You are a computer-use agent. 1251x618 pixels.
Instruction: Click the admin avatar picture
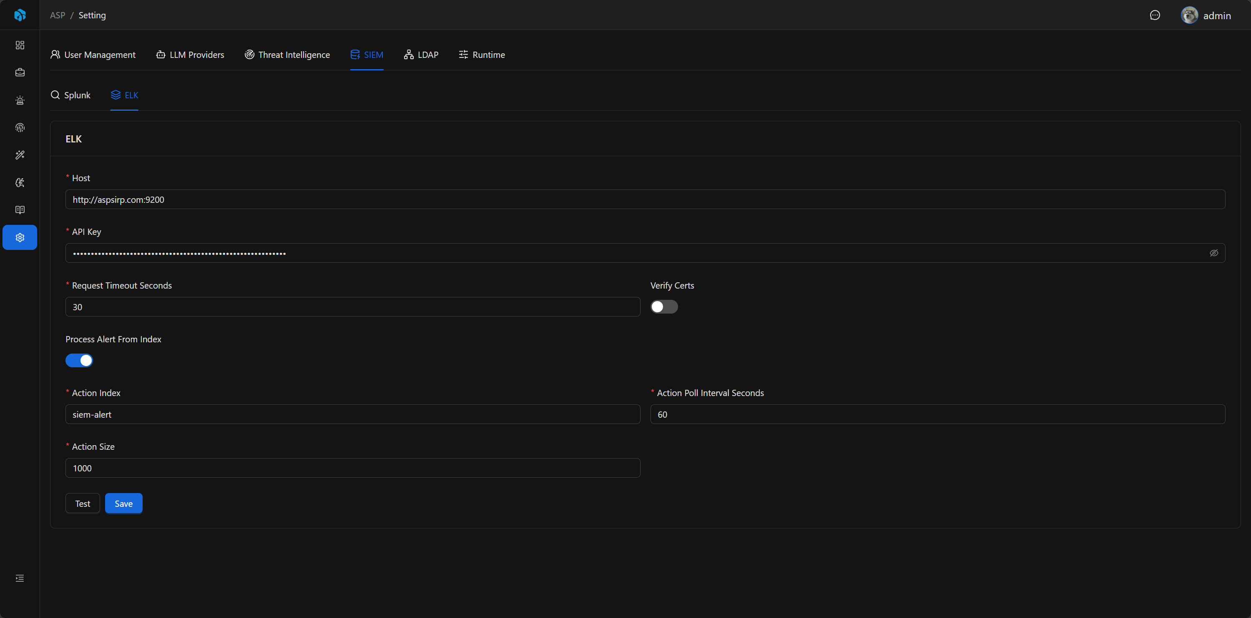(1189, 15)
